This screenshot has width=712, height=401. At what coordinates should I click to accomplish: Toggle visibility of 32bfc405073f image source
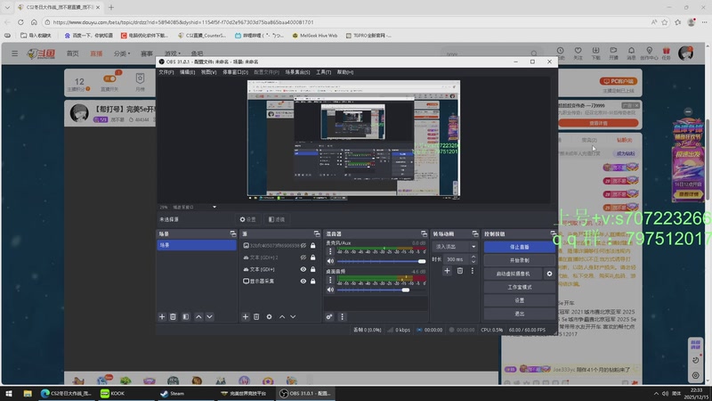303,246
